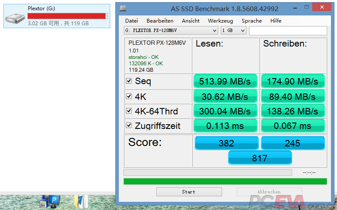Click the '--:--:--' elapsed time readout
This screenshot has width=337, height=210.
tap(309, 172)
